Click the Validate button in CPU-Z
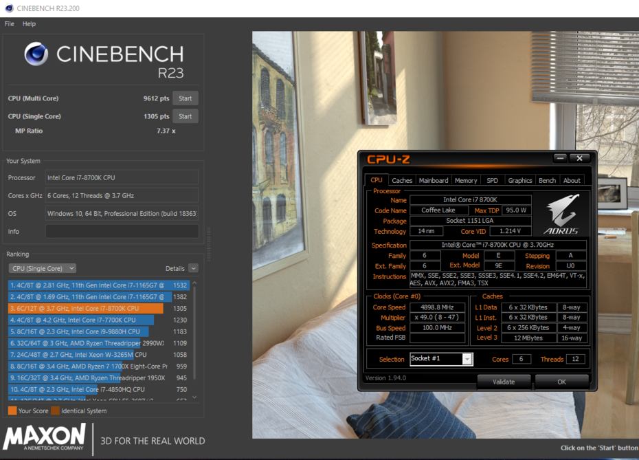Screen dimensions: 639x460 504,382
